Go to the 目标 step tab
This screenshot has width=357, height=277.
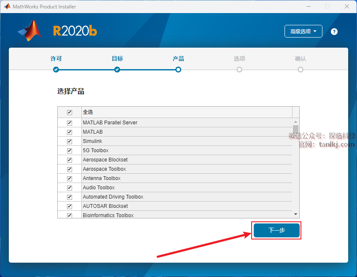coord(117,59)
